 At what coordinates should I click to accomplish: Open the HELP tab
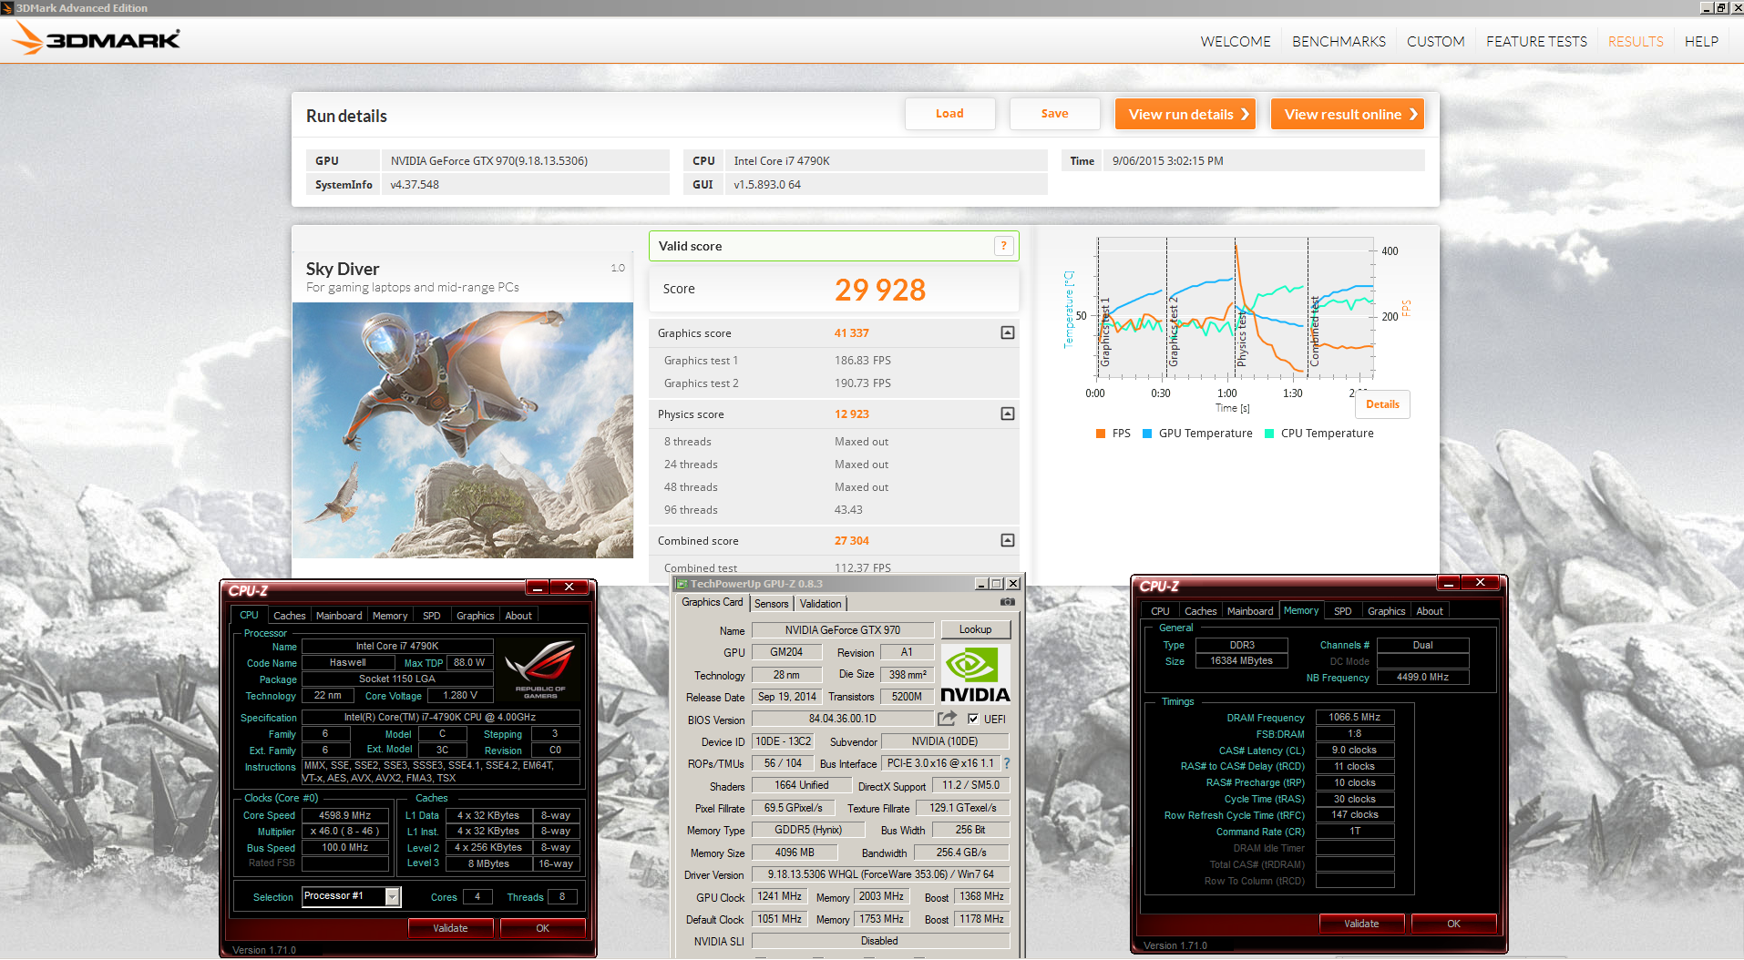click(1701, 42)
